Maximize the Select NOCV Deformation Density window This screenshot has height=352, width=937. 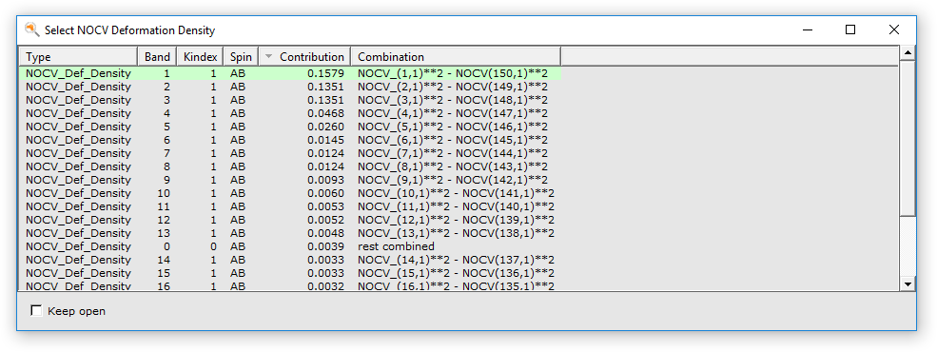pyautogui.click(x=850, y=29)
